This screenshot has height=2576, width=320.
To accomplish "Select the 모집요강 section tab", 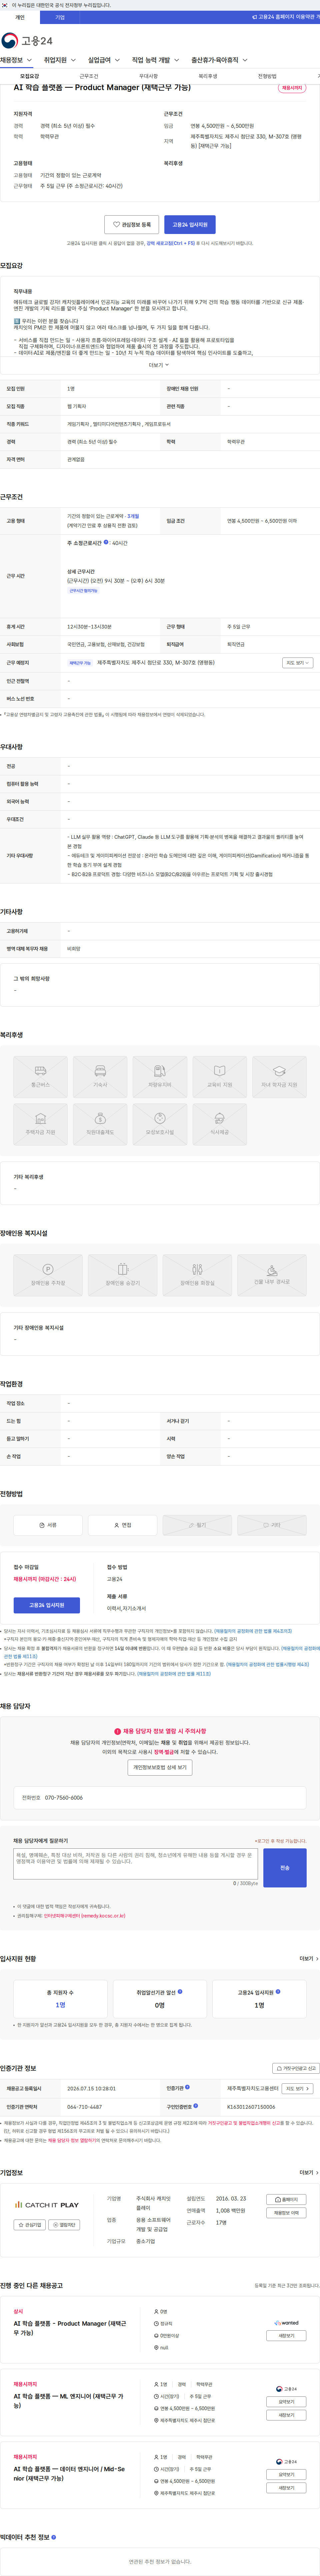I will click(30, 76).
